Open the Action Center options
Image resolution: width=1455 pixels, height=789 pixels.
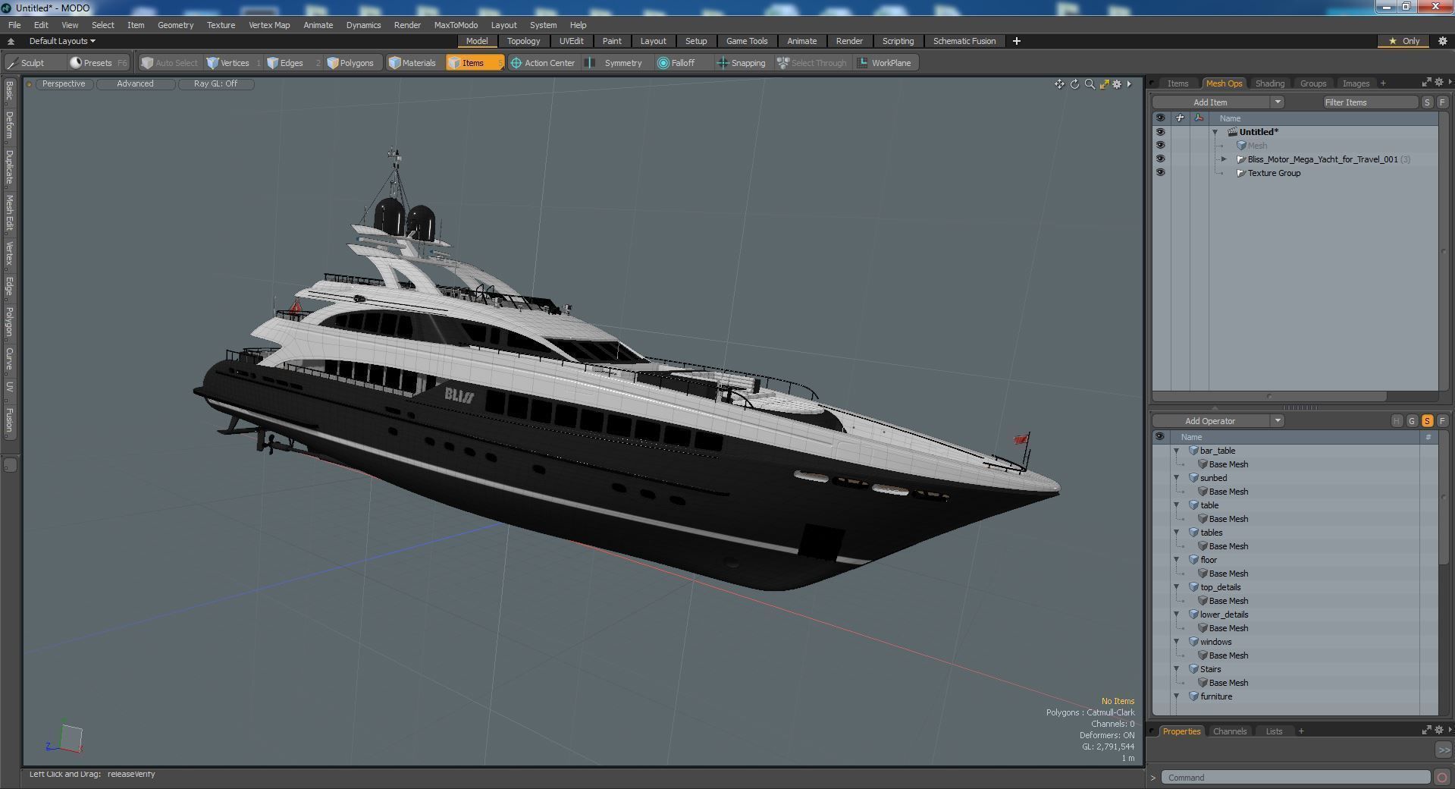tap(543, 63)
